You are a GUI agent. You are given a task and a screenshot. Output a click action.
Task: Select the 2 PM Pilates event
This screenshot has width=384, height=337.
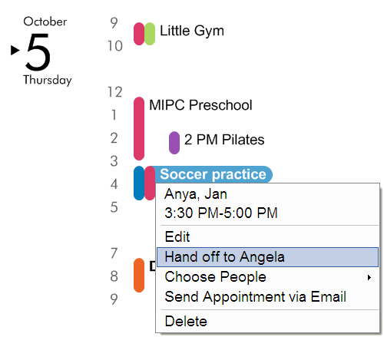pyautogui.click(x=224, y=140)
